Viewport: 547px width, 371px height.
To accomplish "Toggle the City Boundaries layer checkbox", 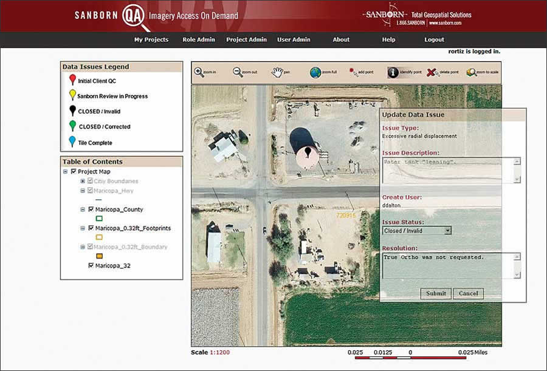I will tap(91, 180).
